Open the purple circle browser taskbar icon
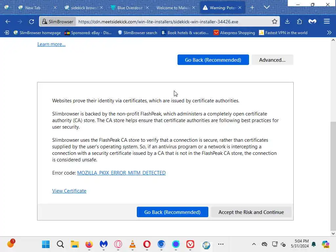 point(176,244)
